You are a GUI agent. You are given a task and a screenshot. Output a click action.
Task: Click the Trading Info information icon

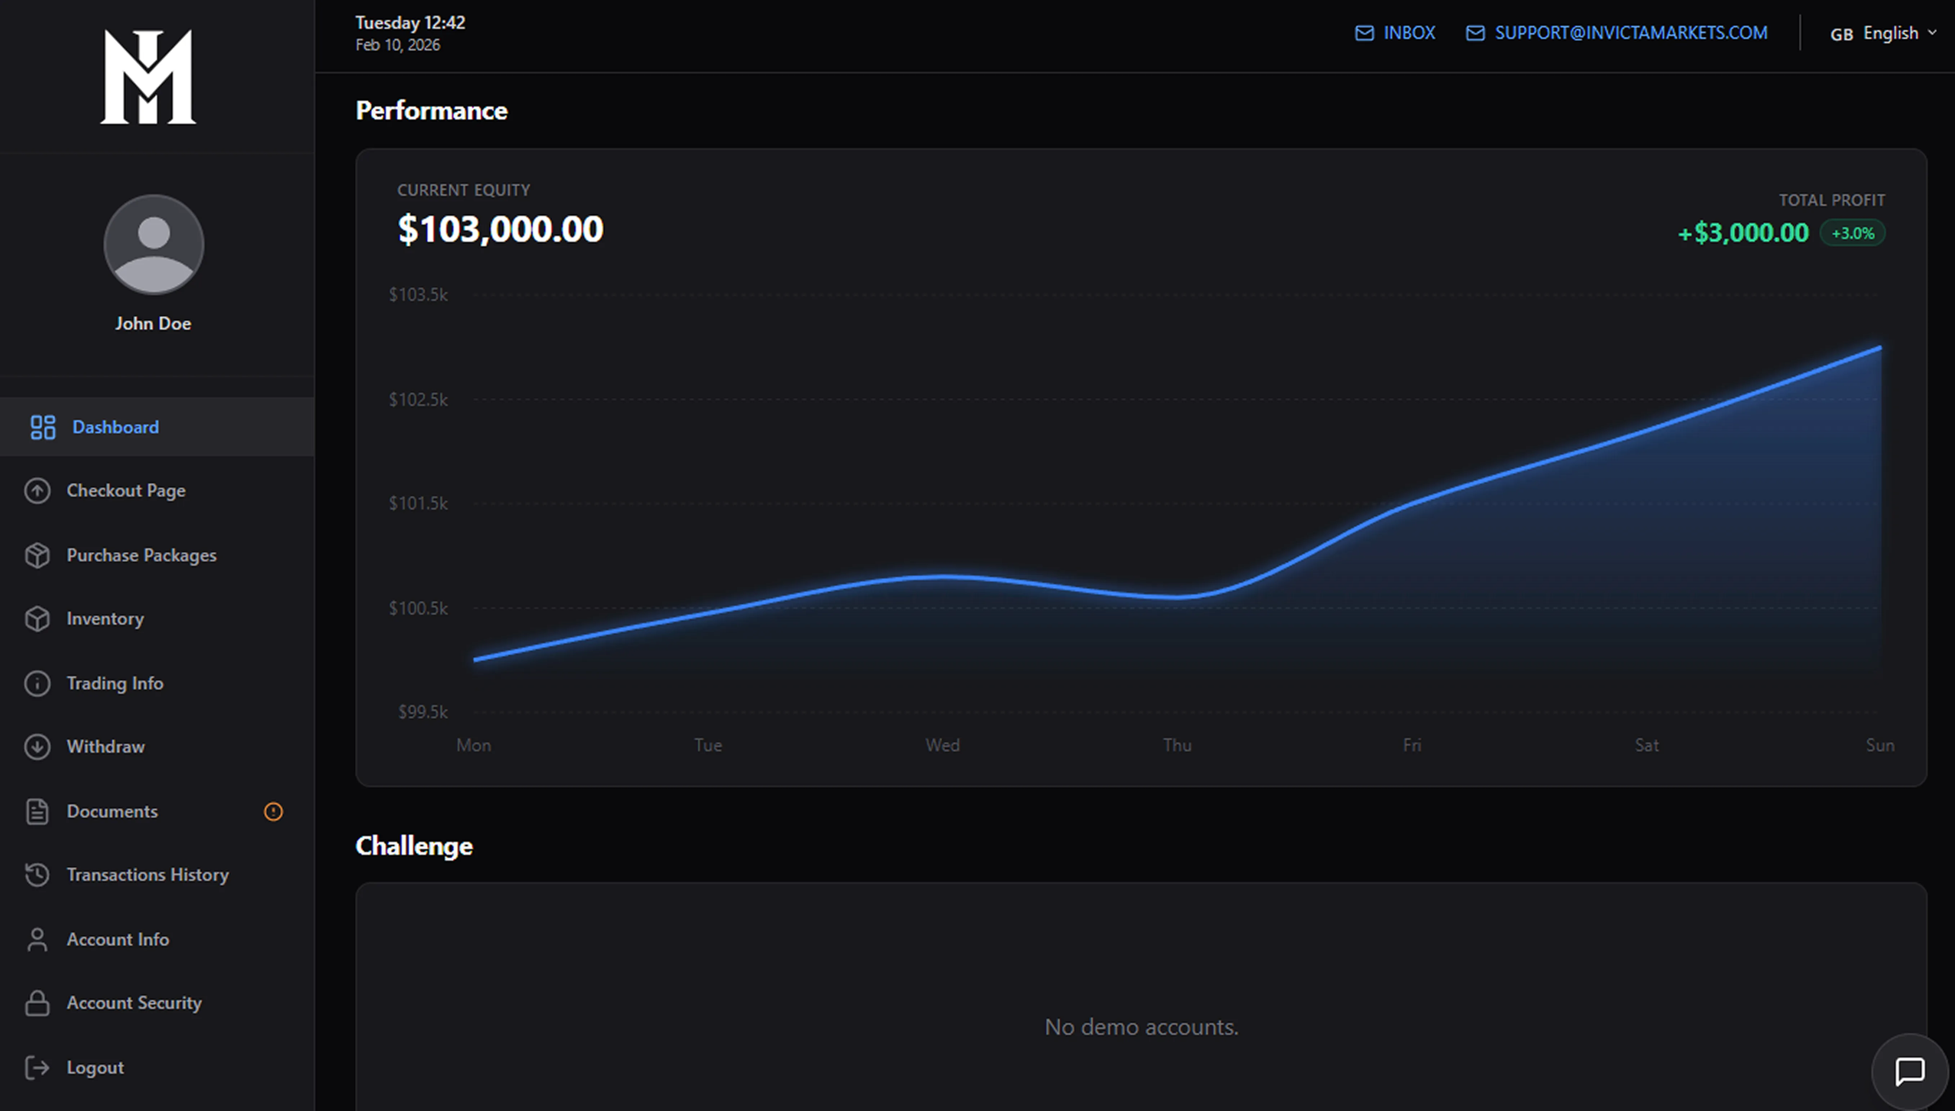pyautogui.click(x=37, y=683)
